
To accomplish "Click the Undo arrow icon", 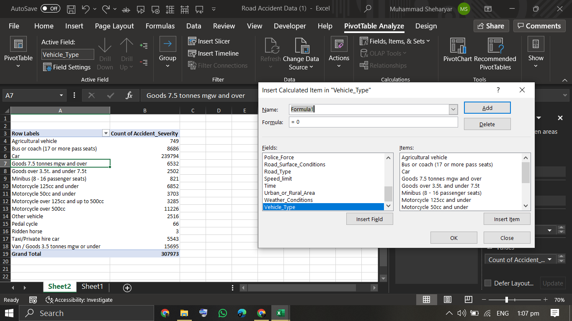I will click(x=85, y=8).
